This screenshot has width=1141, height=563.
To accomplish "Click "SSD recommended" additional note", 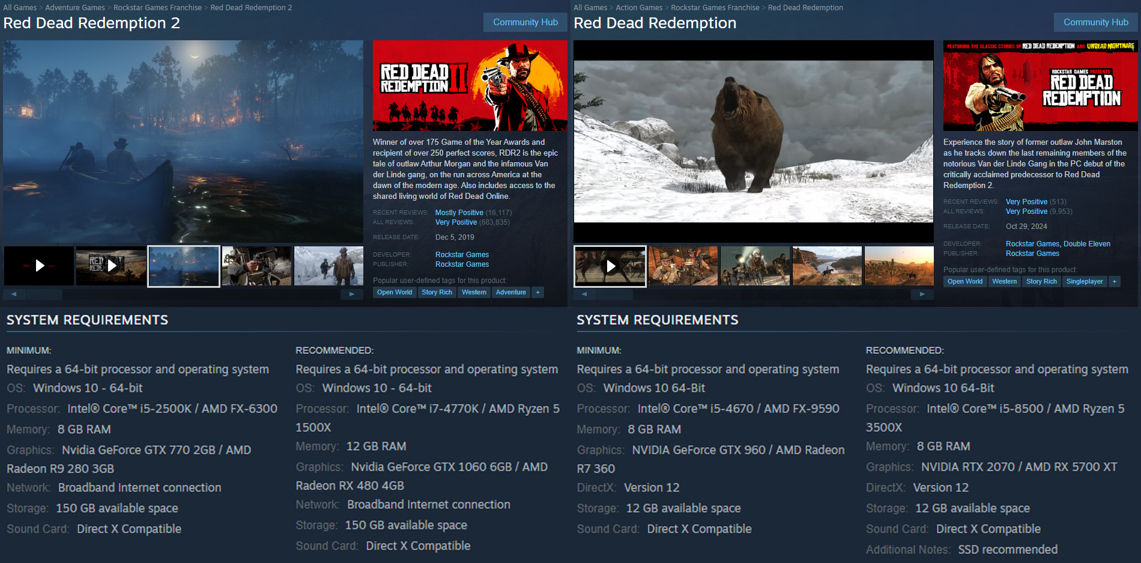I will [x=1008, y=550].
